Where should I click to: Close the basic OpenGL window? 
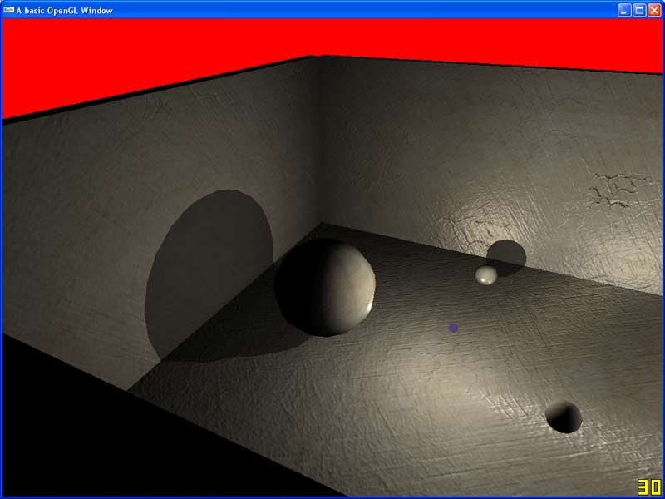[654, 10]
